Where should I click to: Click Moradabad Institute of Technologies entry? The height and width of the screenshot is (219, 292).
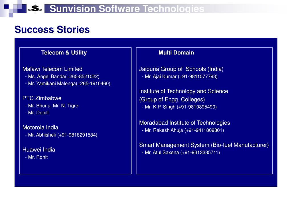tap(184, 123)
